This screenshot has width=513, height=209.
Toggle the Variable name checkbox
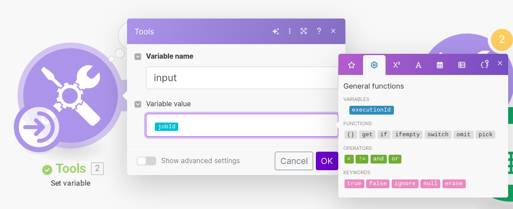point(138,56)
